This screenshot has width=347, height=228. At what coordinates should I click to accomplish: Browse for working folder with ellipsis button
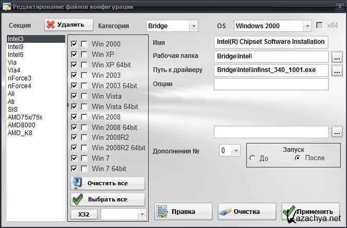tap(337, 56)
